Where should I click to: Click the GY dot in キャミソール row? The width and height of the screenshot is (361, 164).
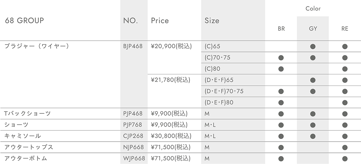pyautogui.click(x=313, y=136)
